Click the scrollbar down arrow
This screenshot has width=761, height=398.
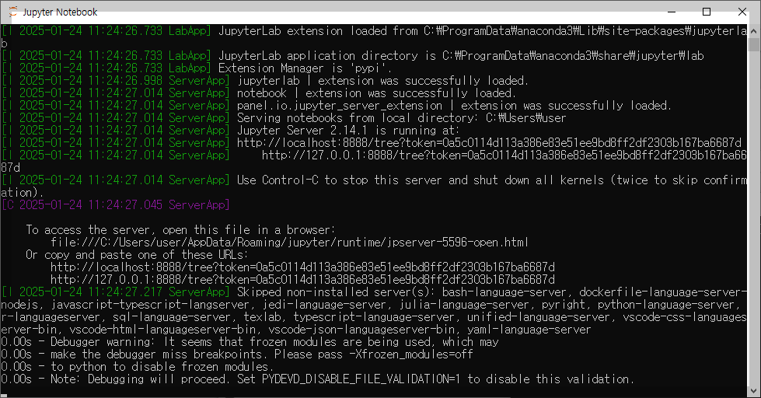coord(754,390)
